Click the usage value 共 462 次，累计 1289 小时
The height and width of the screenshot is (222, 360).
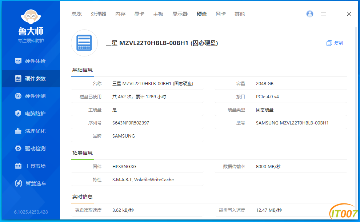click(x=139, y=97)
